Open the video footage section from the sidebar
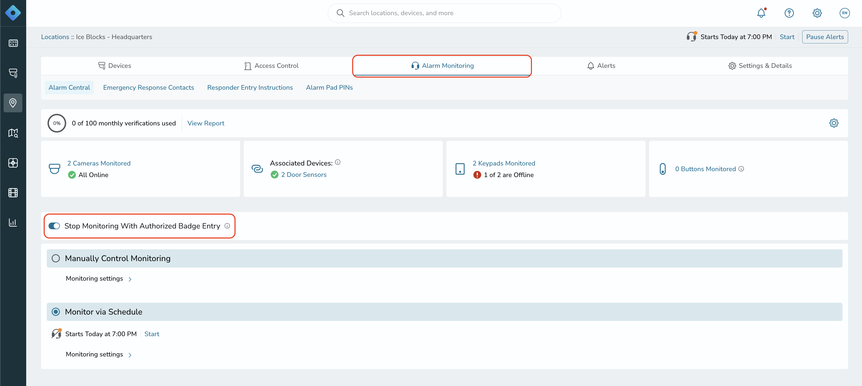 point(13,192)
